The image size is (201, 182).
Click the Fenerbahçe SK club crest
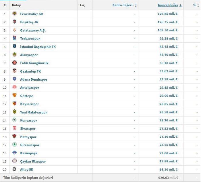click(x=14, y=14)
